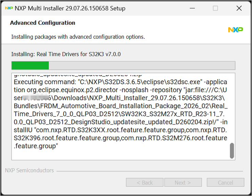
Task: Minimize the NXP Multi Installer window
Action: click(x=192, y=8)
